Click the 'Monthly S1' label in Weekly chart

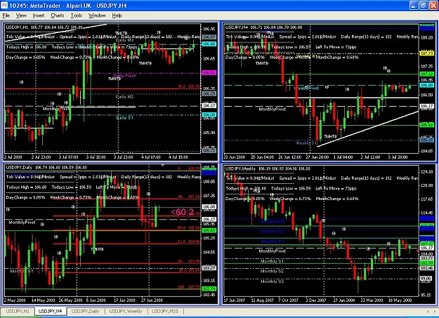pyautogui.click(x=272, y=261)
